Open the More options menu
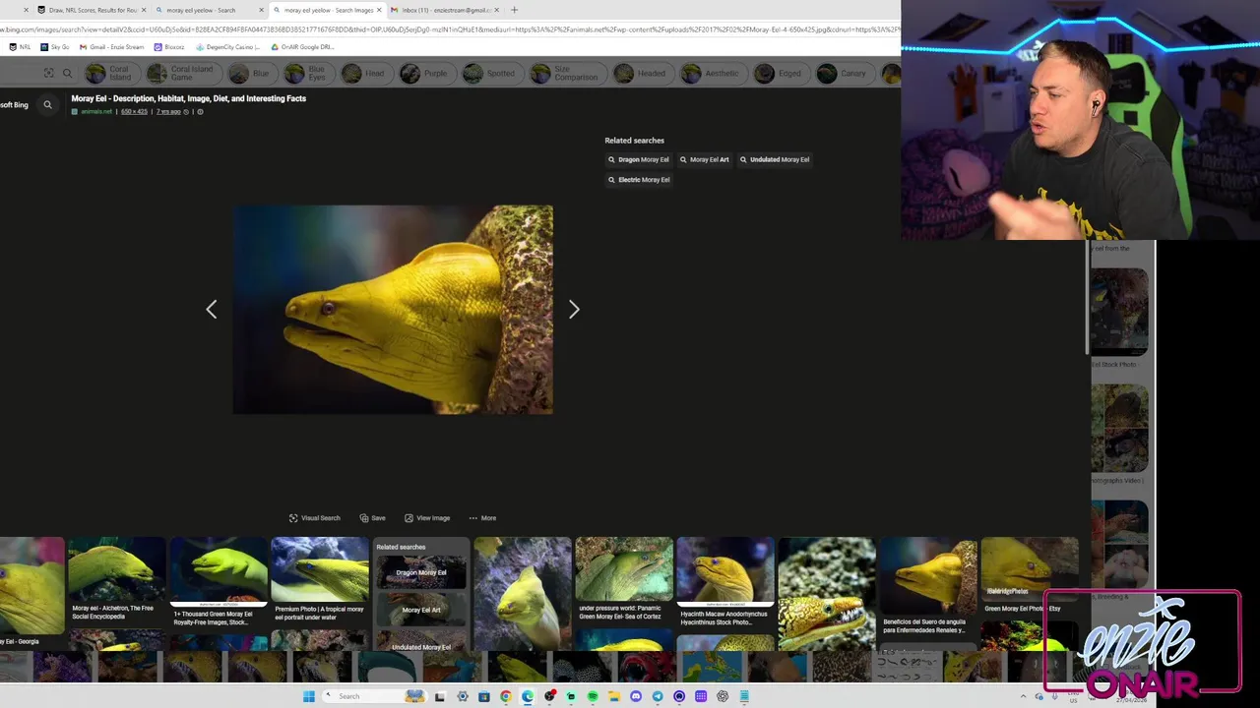The height and width of the screenshot is (708, 1260). pyautogui.click(x=482, y=518)
